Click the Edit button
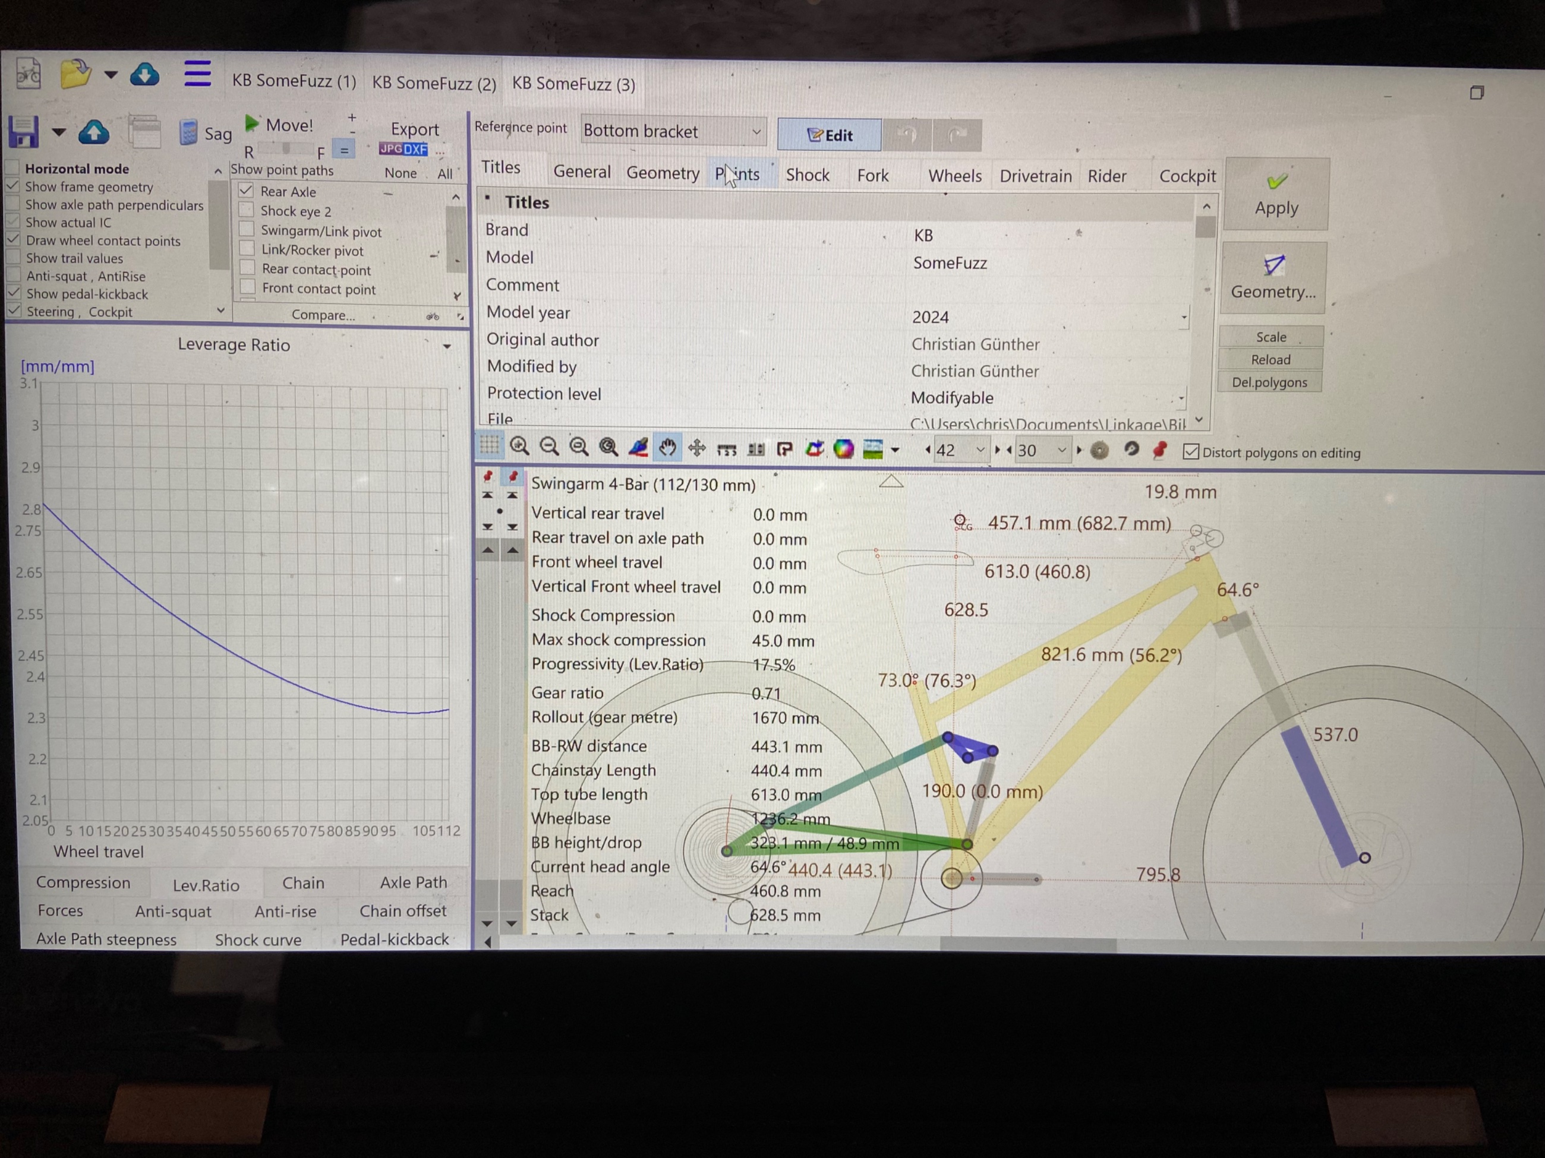 pyautogui.click(x=829, y=135)
